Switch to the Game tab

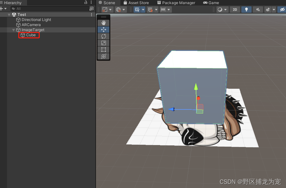click(x=211, y=3)
